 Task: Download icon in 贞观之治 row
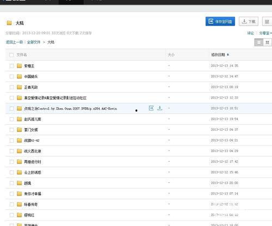[x=160, y=108]
